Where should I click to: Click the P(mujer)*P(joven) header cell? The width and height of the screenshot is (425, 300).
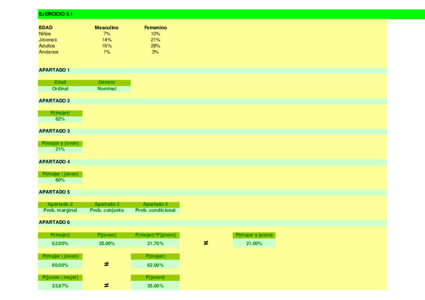click(x=155, y=235)
